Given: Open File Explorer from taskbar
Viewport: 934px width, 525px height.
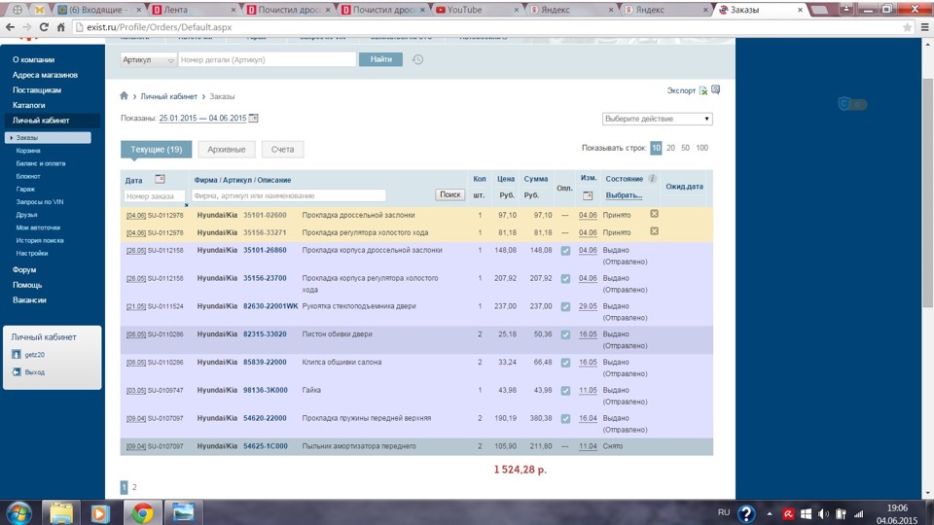Looking at the screenshot, I should click(x=60, y=512).
